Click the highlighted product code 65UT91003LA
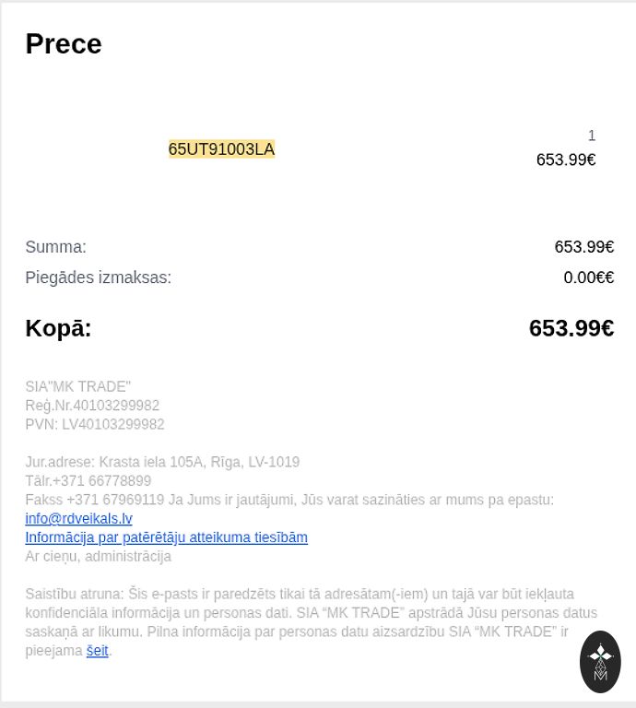This screenshot has height=708, width=636. [x=221, y=149]
